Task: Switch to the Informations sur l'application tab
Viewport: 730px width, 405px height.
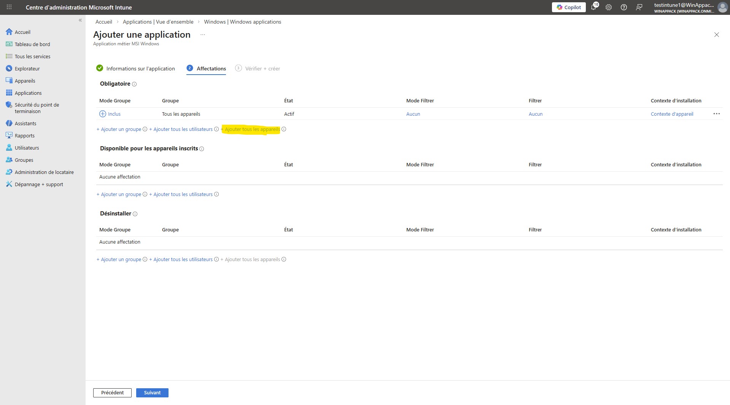Action: [x=140, y=69]
